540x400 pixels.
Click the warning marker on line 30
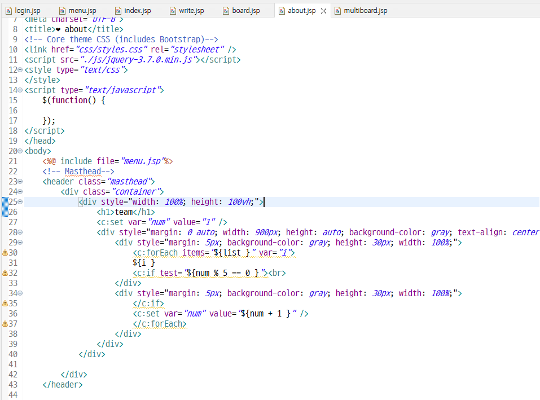pyautogui.click(x=5, y=253)
